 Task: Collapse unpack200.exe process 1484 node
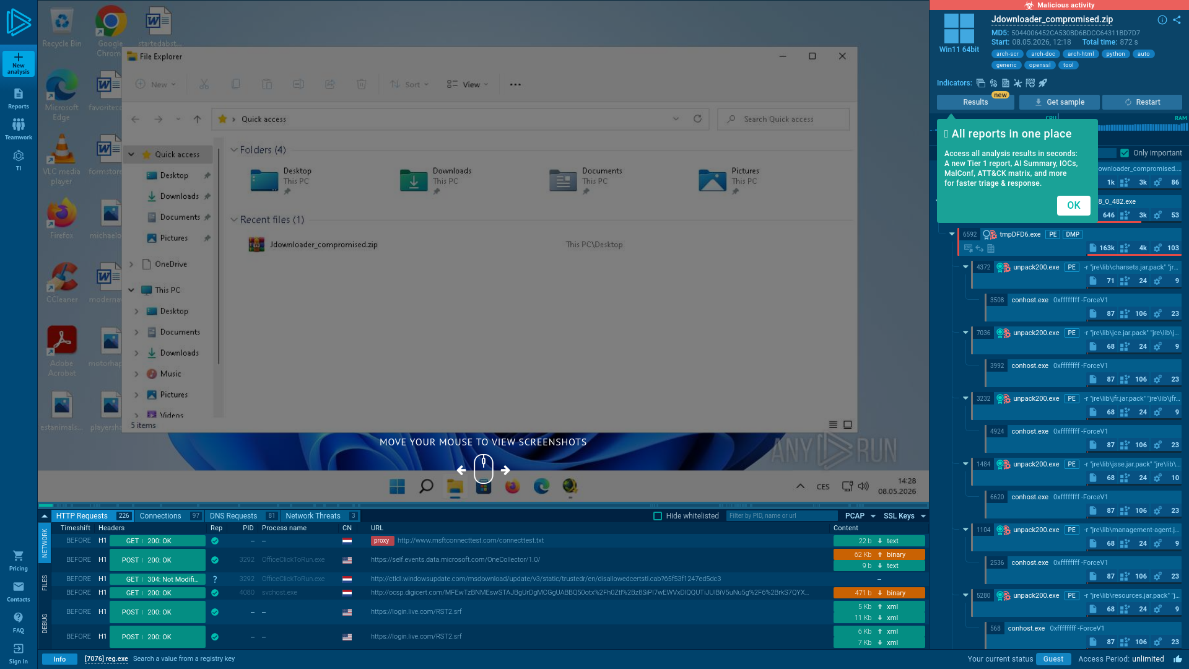tap(965, 464)
